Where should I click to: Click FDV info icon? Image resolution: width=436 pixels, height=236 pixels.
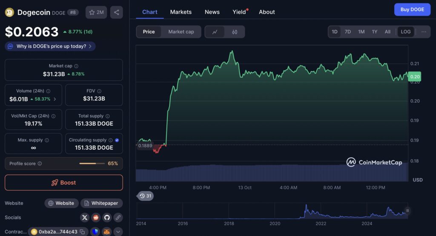pyautogui.click(x=99, y=91)
